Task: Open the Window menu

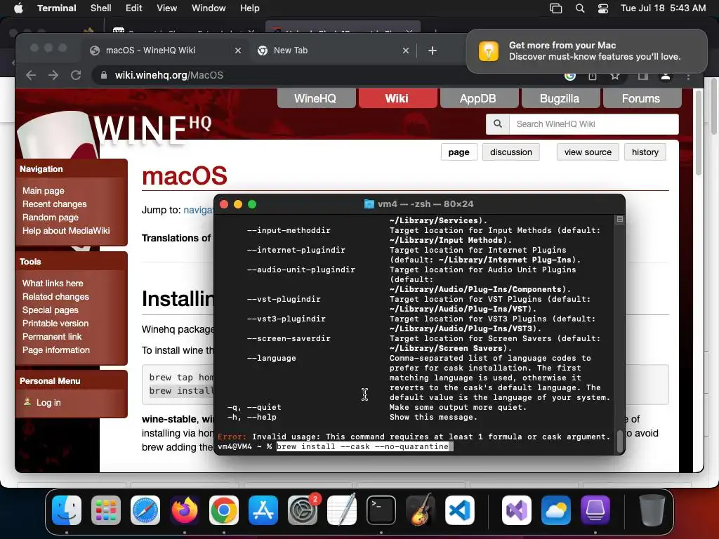Action: coord(208,8)
